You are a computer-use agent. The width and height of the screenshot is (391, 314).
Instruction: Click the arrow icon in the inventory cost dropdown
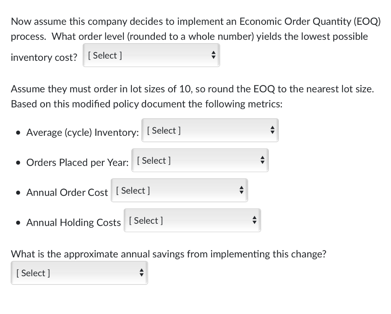pos(214,56)
